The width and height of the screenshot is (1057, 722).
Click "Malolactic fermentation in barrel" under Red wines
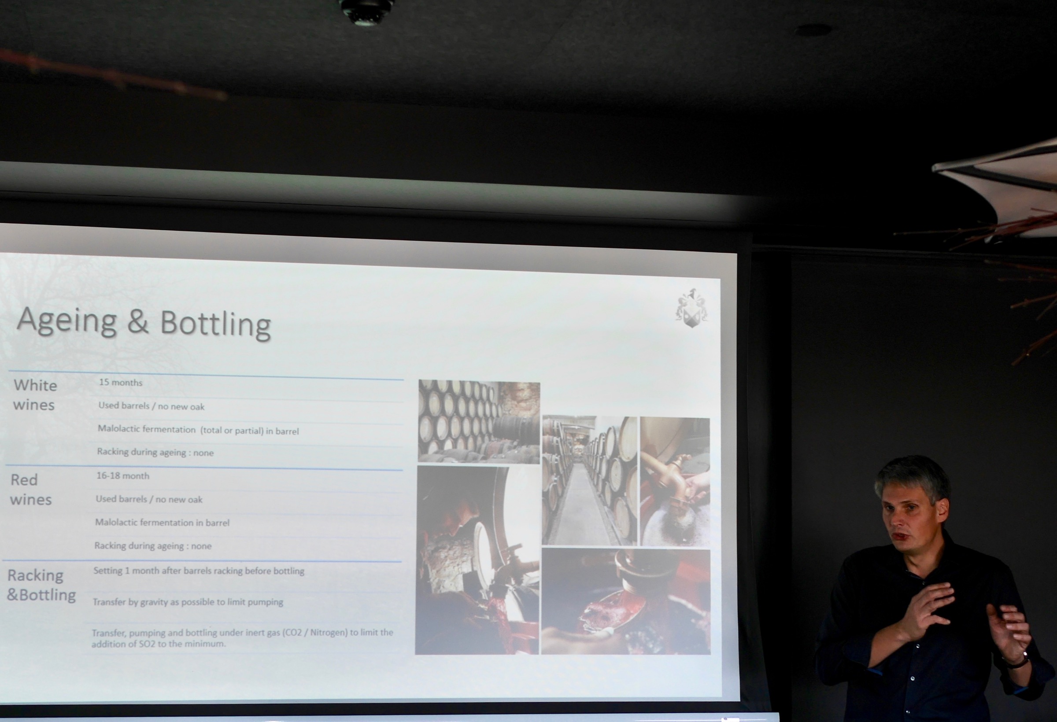coord(163,523)
